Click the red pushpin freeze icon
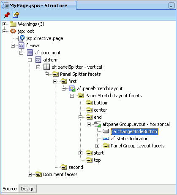 click(7, 15)
